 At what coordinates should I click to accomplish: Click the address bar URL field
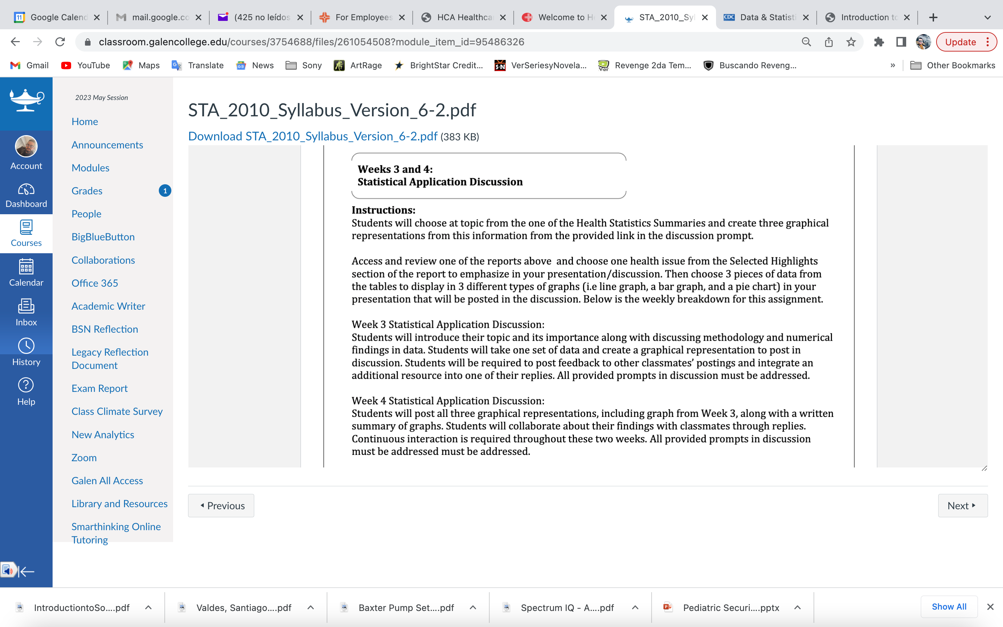(x=439, y=42)
